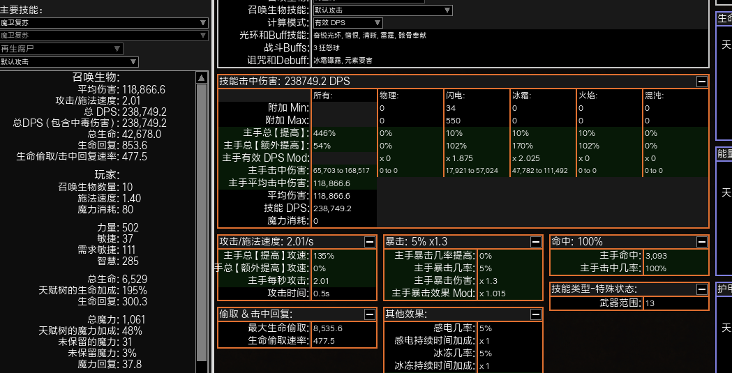Screen dimensions: 732x373
Task: Collapse the 其他效果 section
Action: point(535,314)
